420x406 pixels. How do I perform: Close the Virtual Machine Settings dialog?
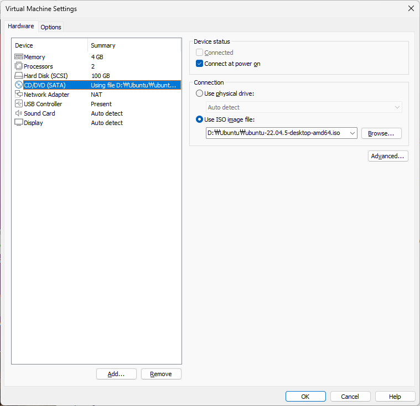[x=411, y=8]
